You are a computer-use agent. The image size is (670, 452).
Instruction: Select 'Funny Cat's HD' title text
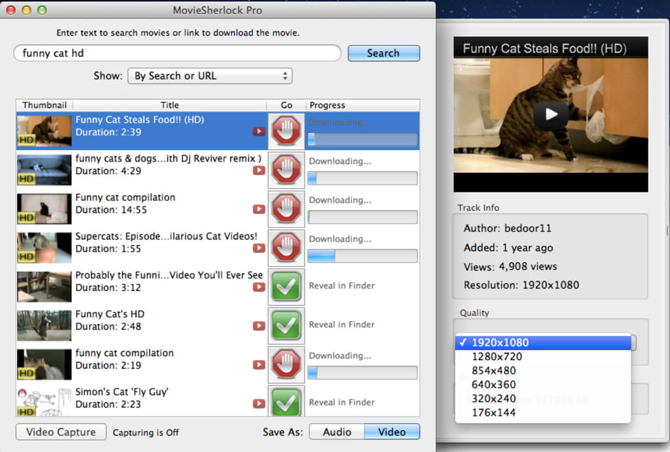point(110,314)
